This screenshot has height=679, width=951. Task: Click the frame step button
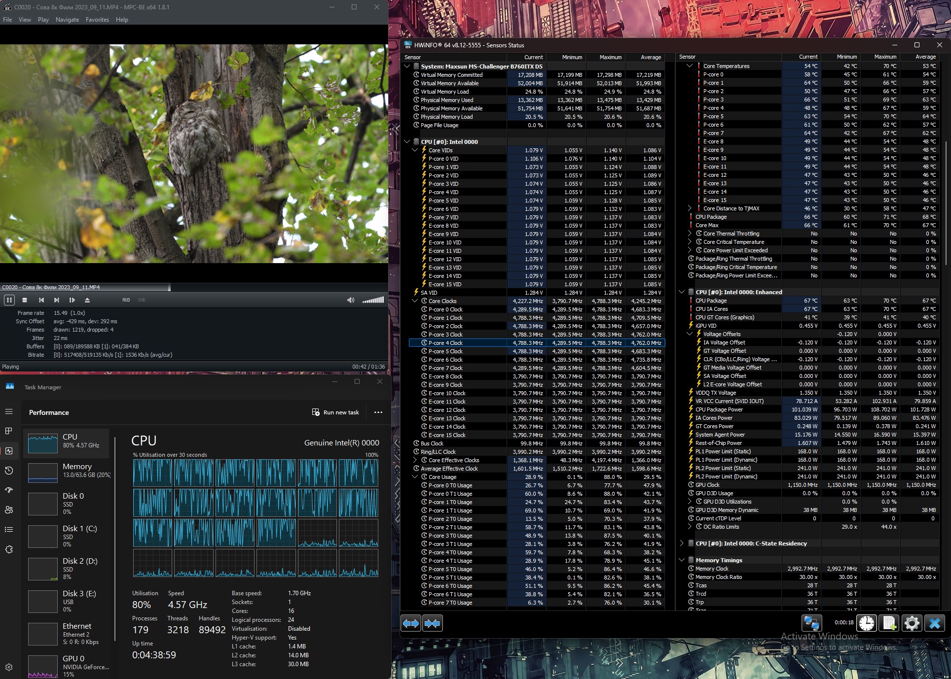(72, 300)
